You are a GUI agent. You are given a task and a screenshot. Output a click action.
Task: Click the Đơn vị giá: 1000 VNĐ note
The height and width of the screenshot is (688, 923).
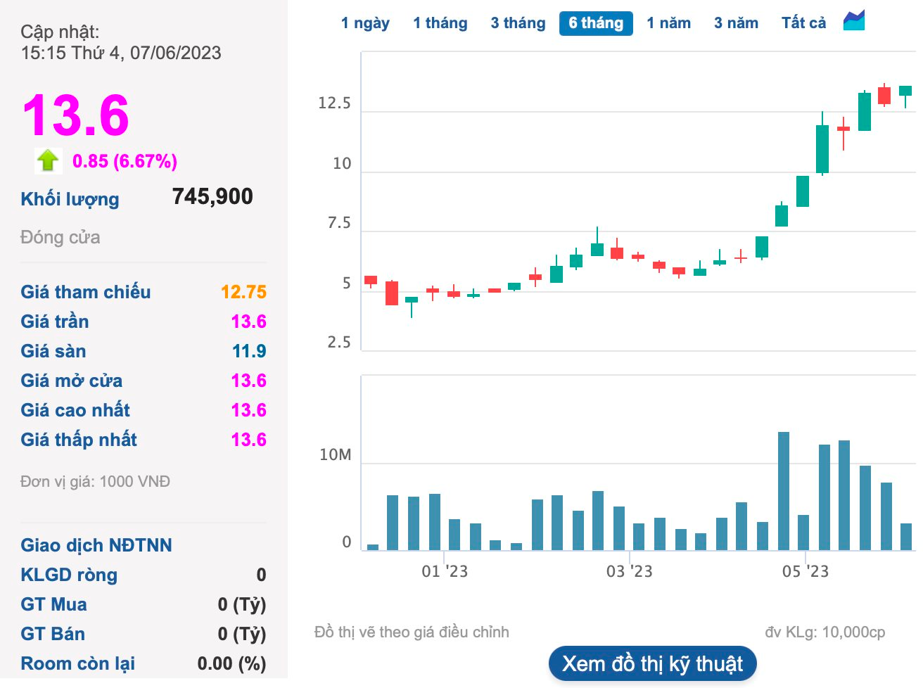(95, 482)
